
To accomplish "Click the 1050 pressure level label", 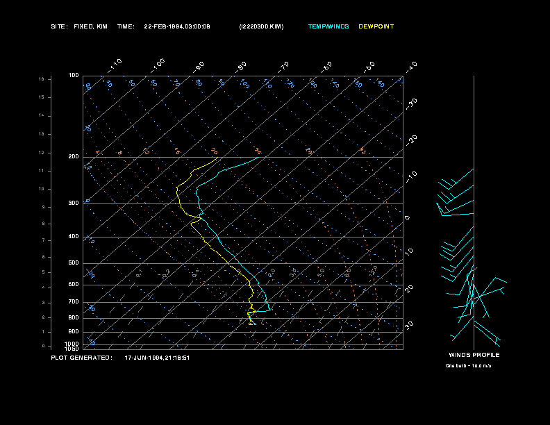I will click(x=72, y=349).
